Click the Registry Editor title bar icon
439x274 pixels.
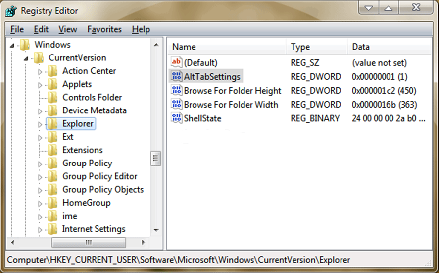click(11, 10)
